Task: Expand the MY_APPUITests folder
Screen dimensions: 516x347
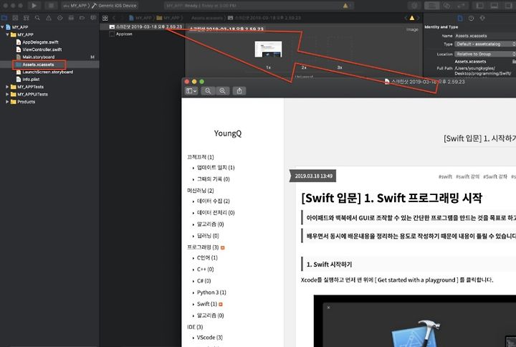Action: coord(7,95)
